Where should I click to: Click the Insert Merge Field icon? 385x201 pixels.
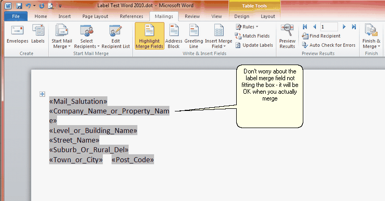tap(219, 31)
